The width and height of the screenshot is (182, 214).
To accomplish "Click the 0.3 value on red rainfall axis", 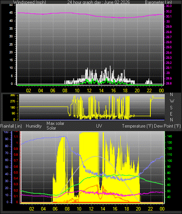I will pos(16,184).
